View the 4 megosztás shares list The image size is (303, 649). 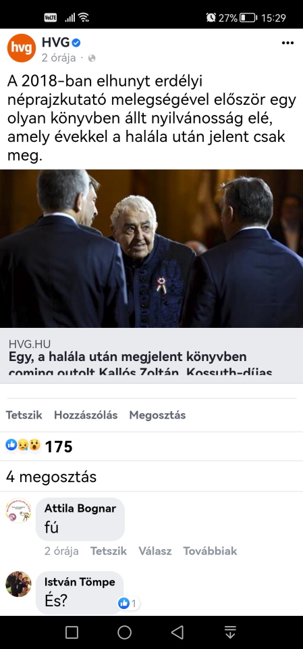pyautogui.click(x=51, y=477)
